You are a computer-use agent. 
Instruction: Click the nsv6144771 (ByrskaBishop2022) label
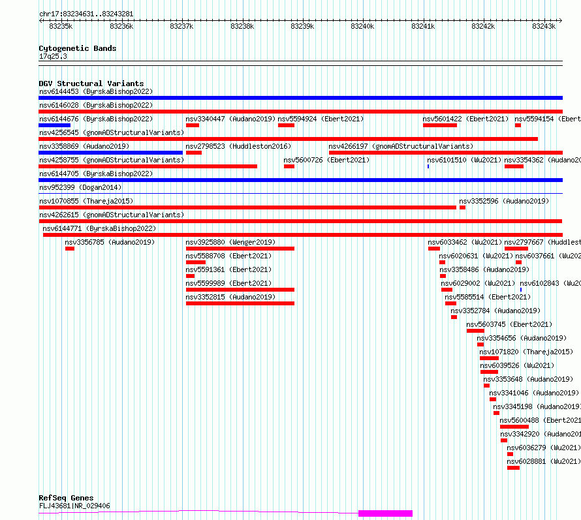tap(99, 228)
